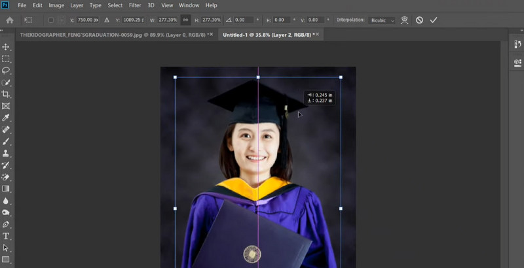Click the rotation angle icon
The width and height of the screenshot is (524, 268).
pos(229,20)
